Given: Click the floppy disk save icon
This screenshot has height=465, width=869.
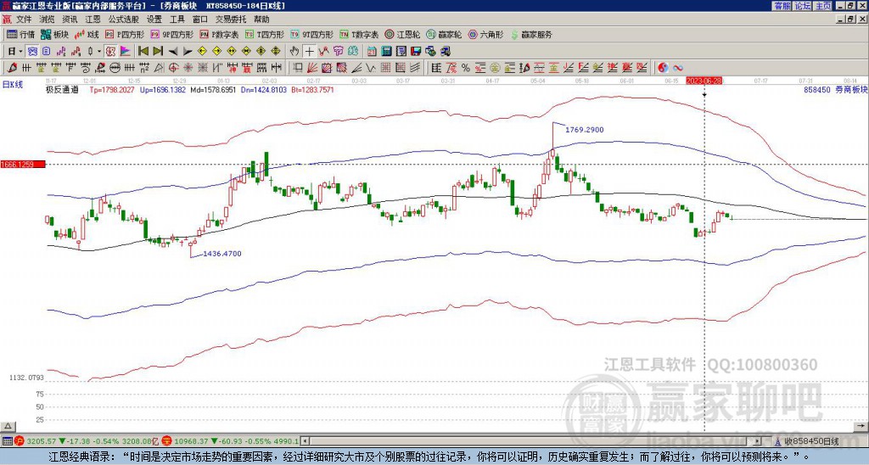Looking at the screenshot, I should coord(416,52).
